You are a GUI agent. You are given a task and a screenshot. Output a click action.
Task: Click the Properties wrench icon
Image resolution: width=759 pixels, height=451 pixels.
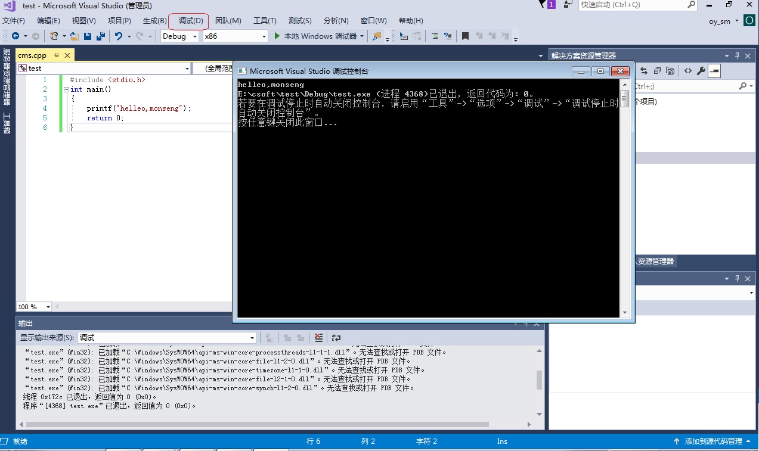point(701,71)
